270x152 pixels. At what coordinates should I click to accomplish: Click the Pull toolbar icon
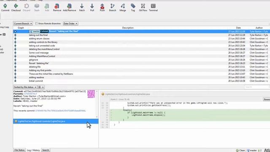(92, 8)
